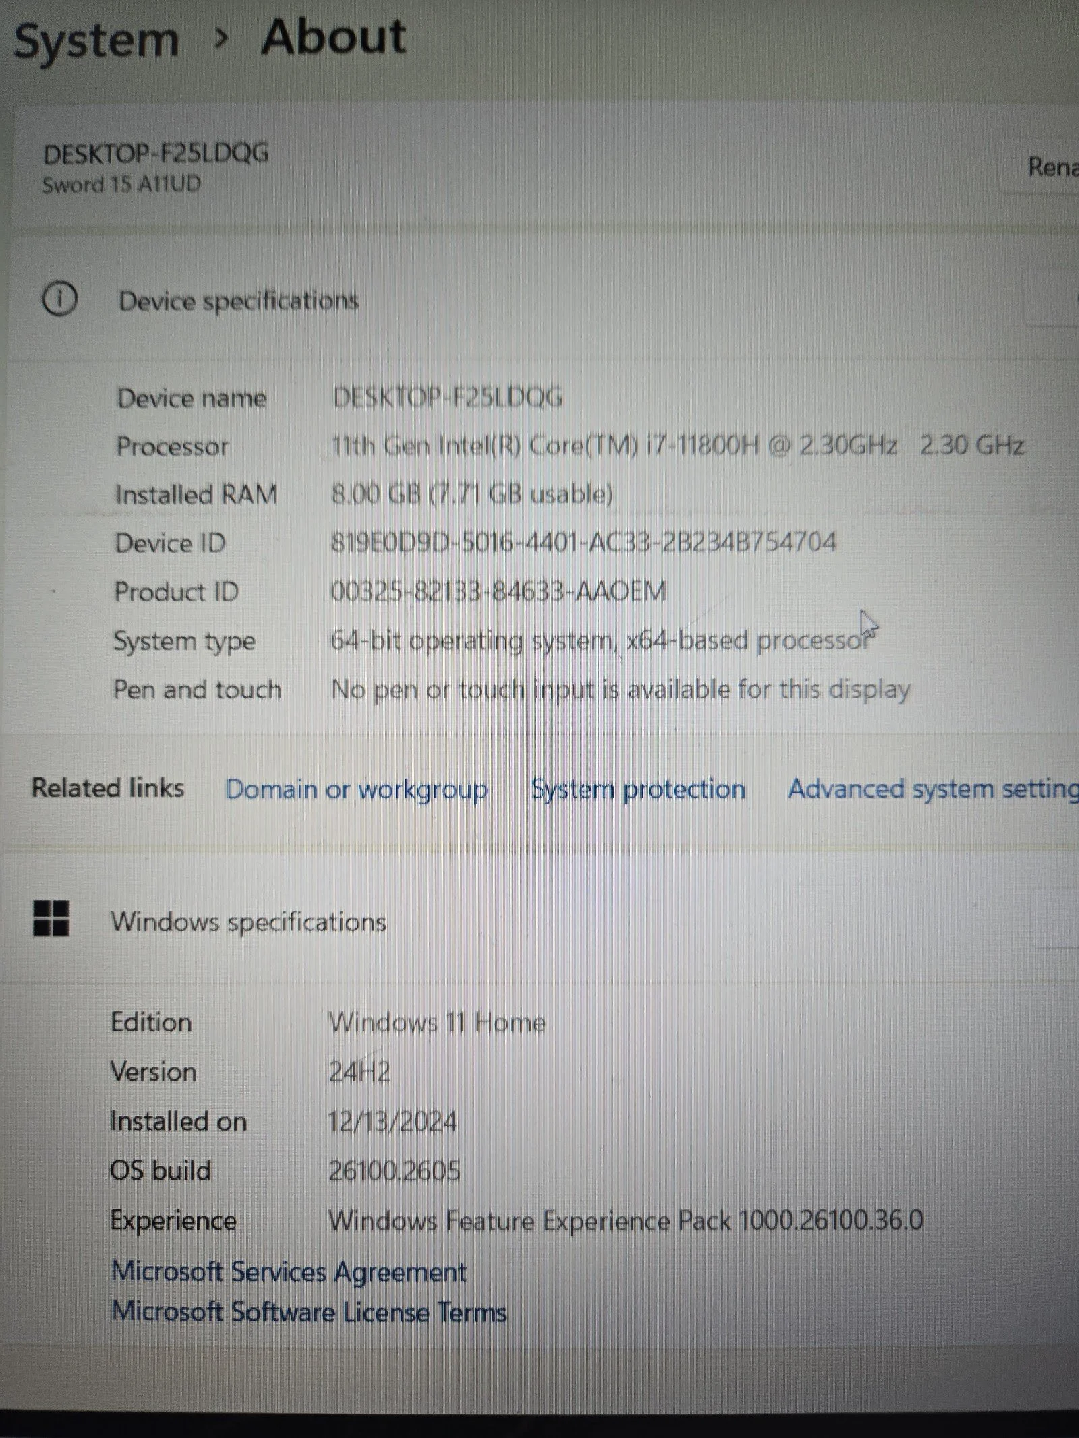This screenshot has width=1079, height=1438.
Task: Open the Domain or workgroup link
Action: click(356, 789)
